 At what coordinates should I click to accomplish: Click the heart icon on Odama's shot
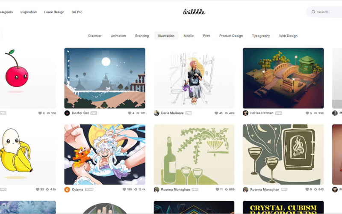[x=124, y=189]
